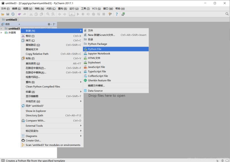Expand the Diagrams submenu

pyautogui.click(x=52, y=136)
